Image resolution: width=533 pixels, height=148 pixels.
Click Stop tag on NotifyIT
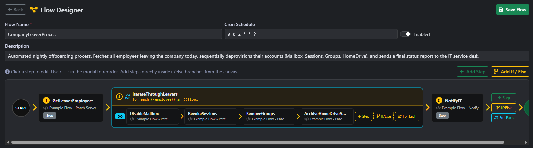coord(442,116)
